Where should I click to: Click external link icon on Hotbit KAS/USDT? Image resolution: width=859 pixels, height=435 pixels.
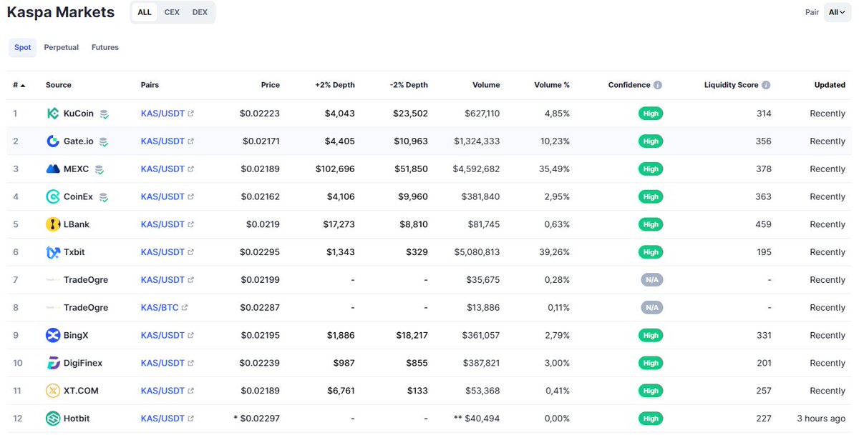190,419
